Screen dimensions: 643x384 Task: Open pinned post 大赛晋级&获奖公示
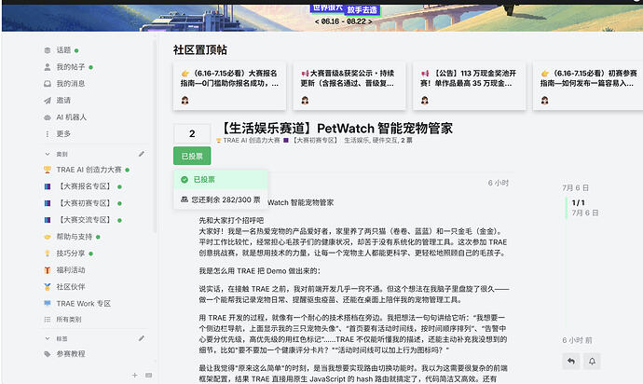point(348,78)
